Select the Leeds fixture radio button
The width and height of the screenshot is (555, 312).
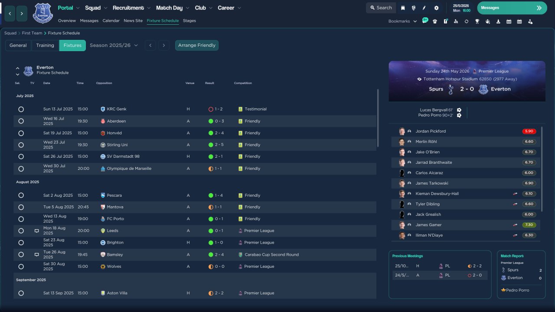coord(21,231)
